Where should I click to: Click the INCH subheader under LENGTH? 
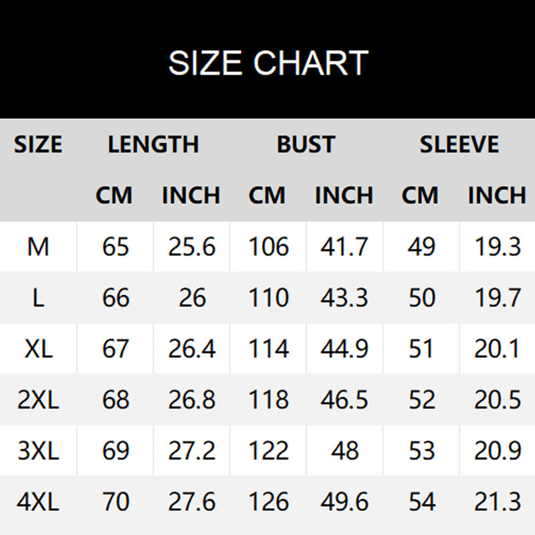191,195
